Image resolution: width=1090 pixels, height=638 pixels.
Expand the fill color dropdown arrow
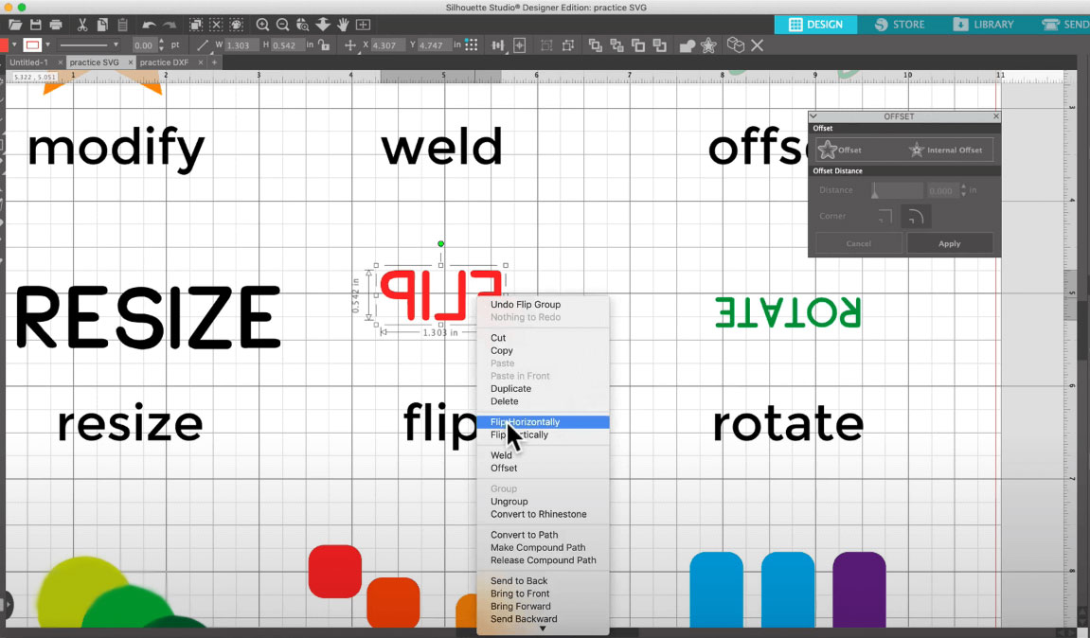14,44
